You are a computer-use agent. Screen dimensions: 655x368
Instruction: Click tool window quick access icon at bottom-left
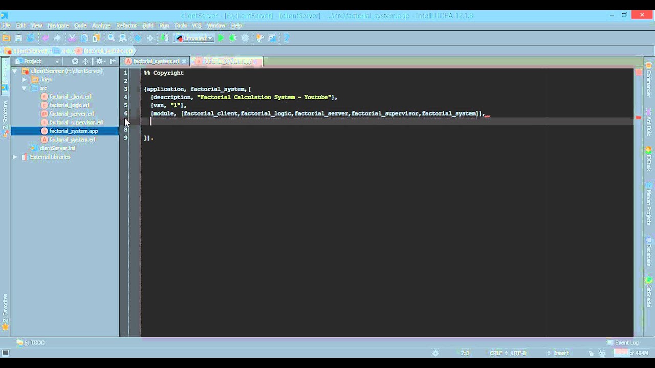(6, 353)
